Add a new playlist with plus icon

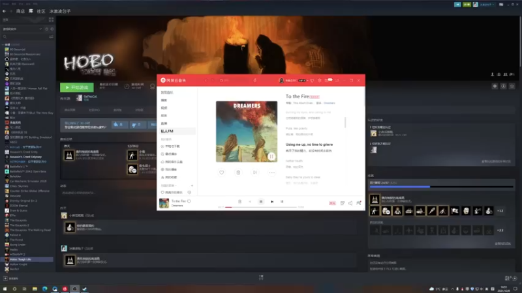click(192, 186)
